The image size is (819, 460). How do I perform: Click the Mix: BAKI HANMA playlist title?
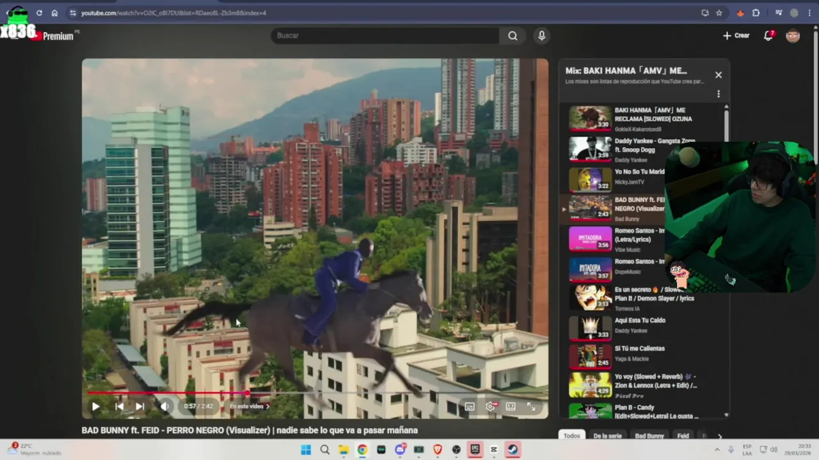point(626,71)
